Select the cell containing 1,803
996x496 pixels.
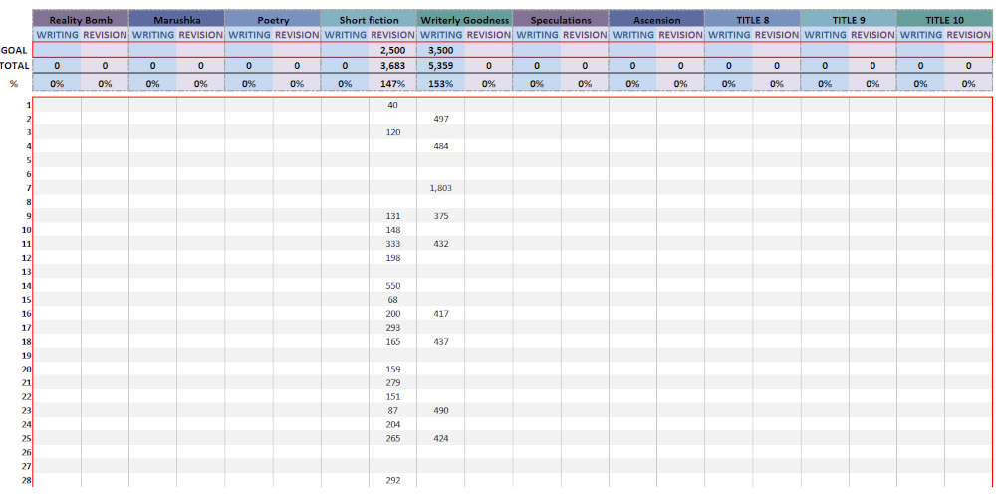click(440, 188)
